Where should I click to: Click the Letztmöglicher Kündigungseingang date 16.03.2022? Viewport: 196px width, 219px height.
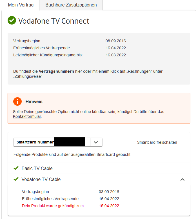tap(115, 55)
